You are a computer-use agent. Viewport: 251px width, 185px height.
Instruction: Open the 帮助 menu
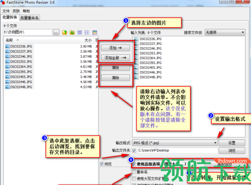tap(26, 11)
